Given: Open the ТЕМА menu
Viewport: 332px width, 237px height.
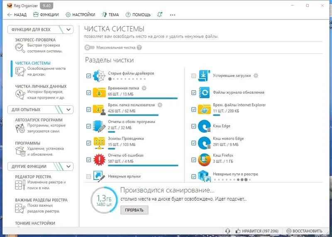Looking at the screenshot, I should (x=110, y=15).
